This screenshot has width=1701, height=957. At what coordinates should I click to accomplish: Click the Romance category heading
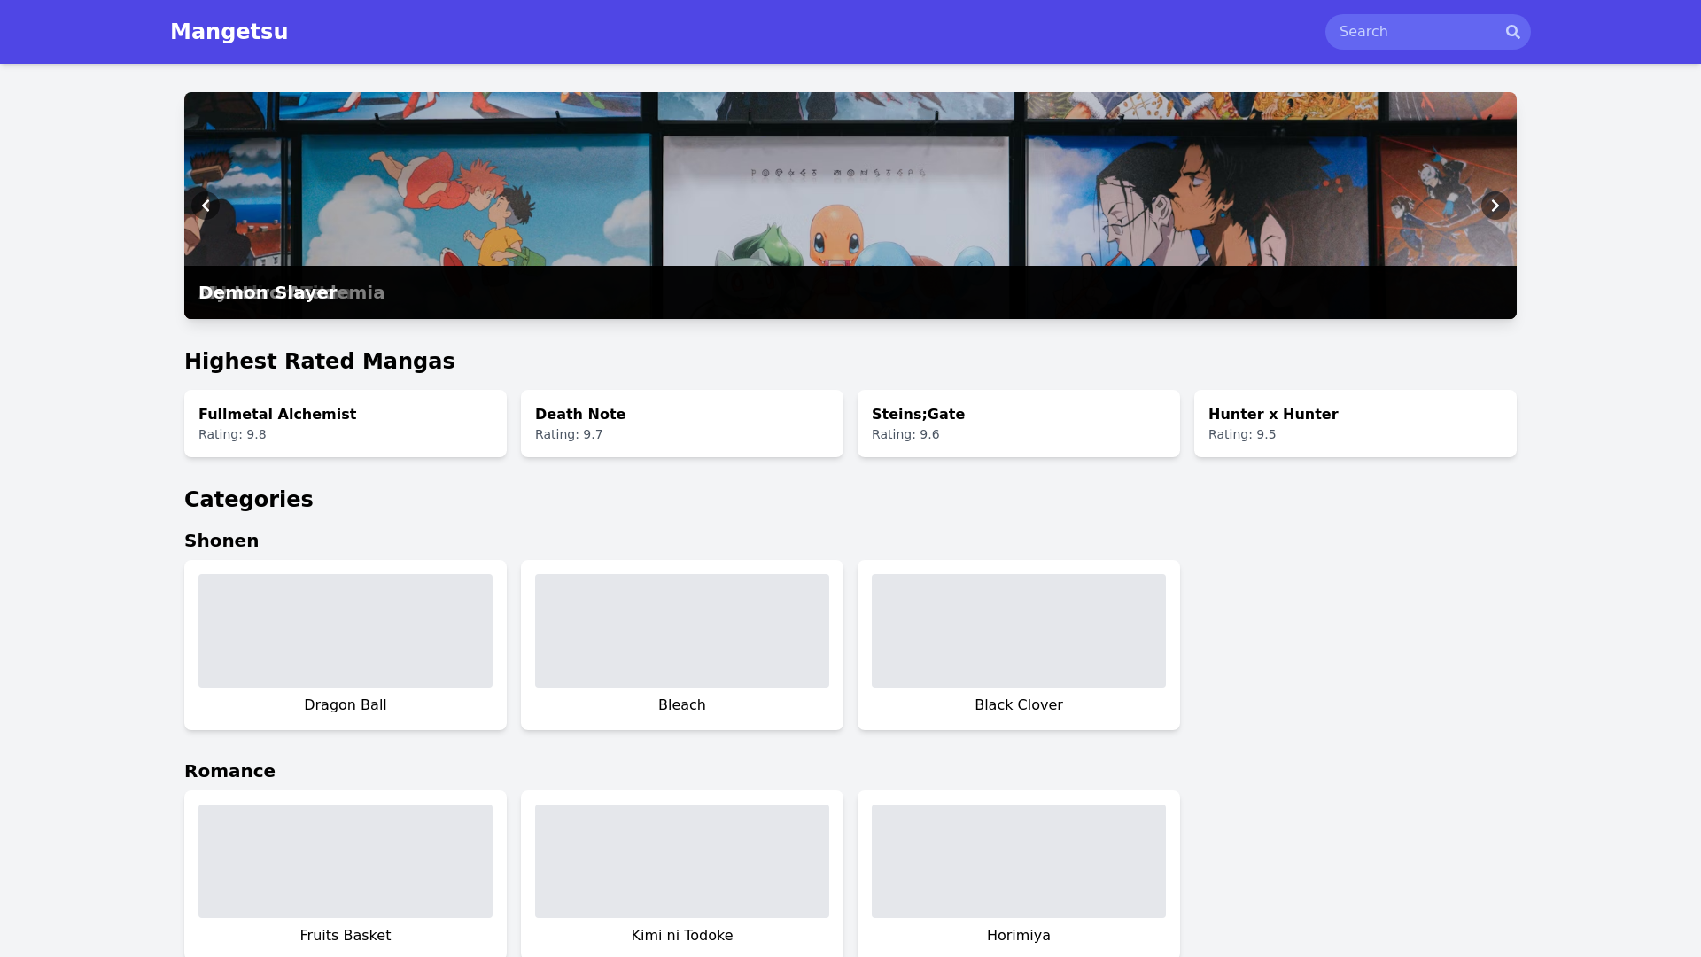point(229,771)
